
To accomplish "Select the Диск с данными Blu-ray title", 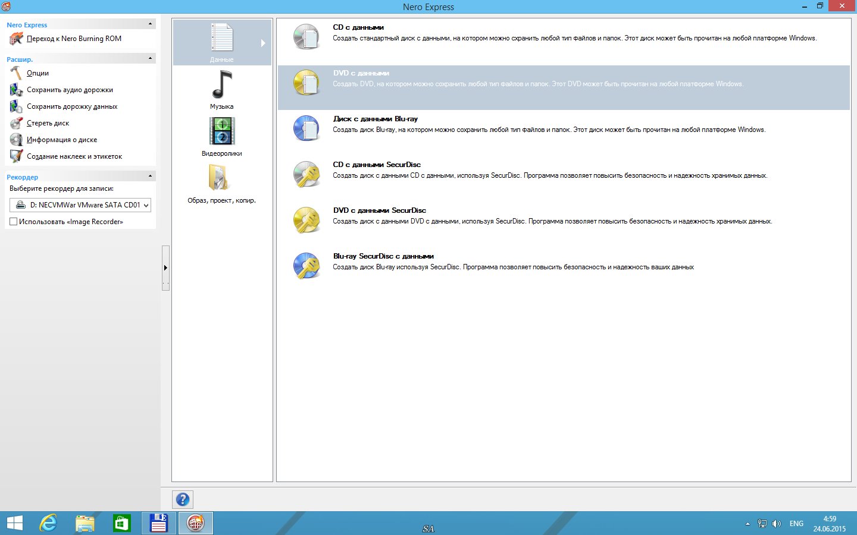I will point(376,119).
